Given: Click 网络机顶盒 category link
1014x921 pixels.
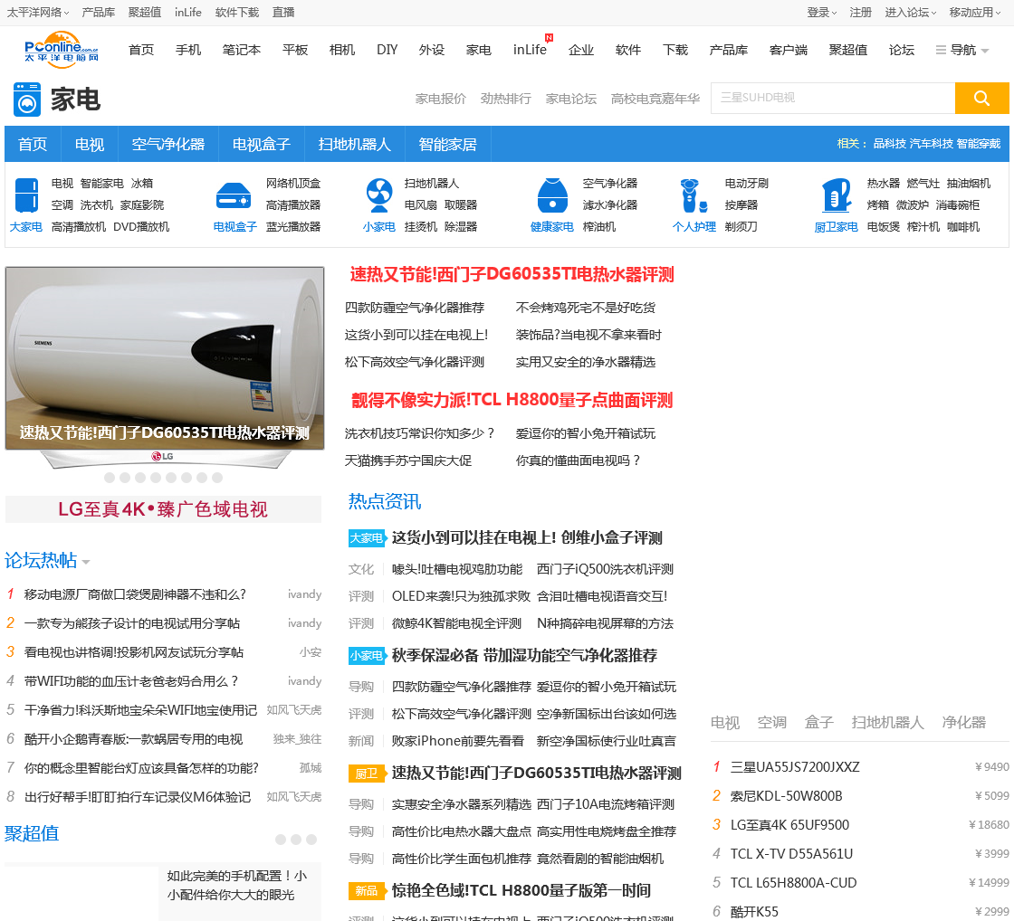Looking at the screenshot, I should pos(293,183).
